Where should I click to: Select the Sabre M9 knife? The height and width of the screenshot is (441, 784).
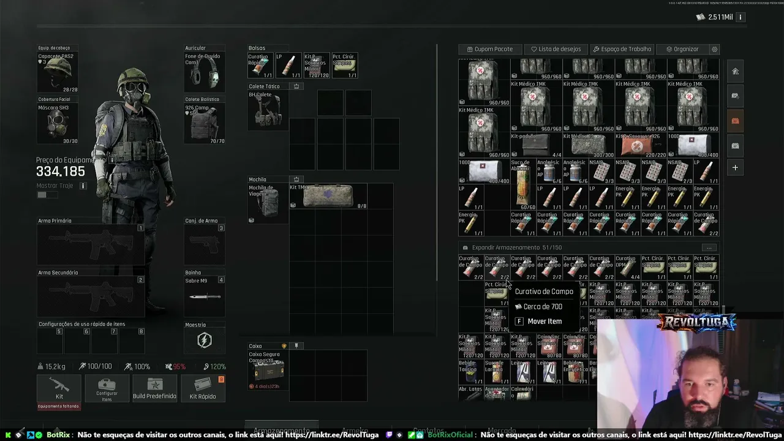pos(205,296)
